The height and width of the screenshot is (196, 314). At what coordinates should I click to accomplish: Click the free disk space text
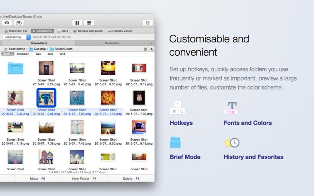pos(52,37)
